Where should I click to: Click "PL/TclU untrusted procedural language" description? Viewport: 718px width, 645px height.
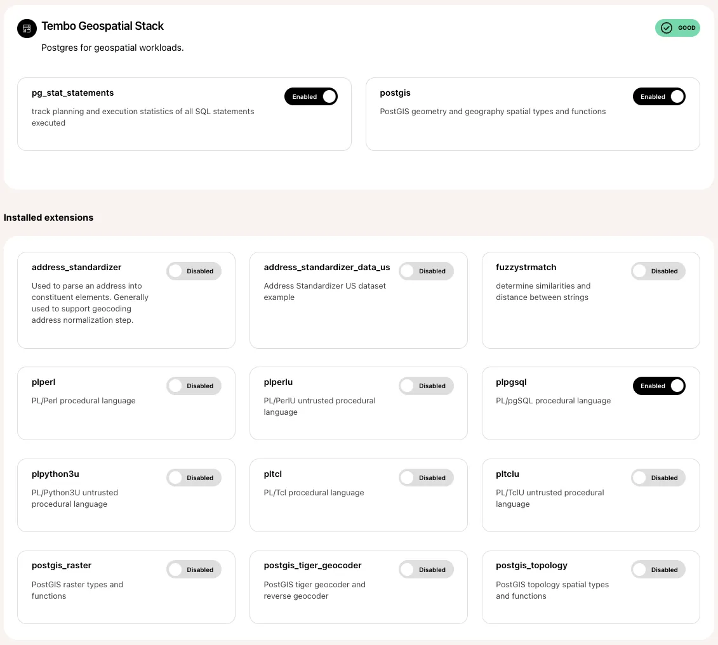click(550, 498)
